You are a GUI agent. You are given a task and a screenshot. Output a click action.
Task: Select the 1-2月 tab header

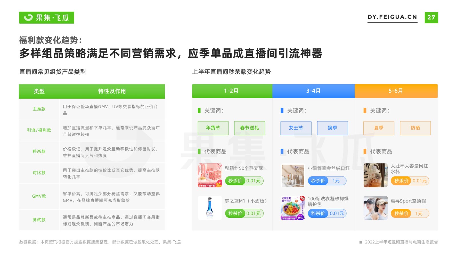(232, 91)
